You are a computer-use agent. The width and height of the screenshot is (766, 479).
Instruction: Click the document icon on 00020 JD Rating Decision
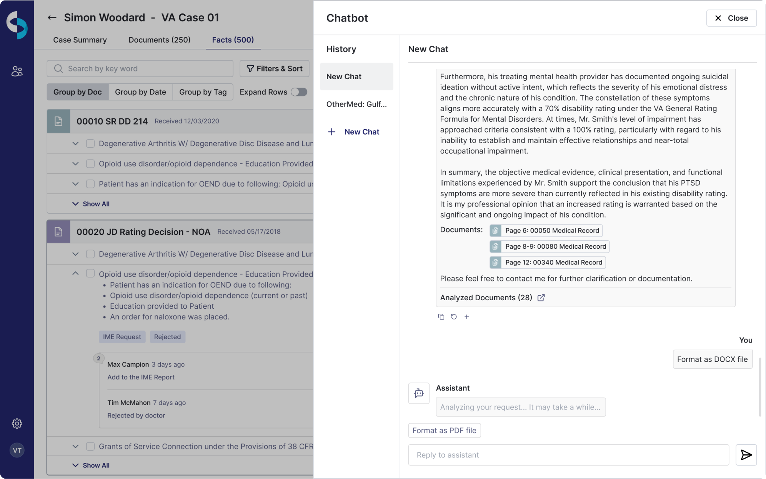(58, 231)
